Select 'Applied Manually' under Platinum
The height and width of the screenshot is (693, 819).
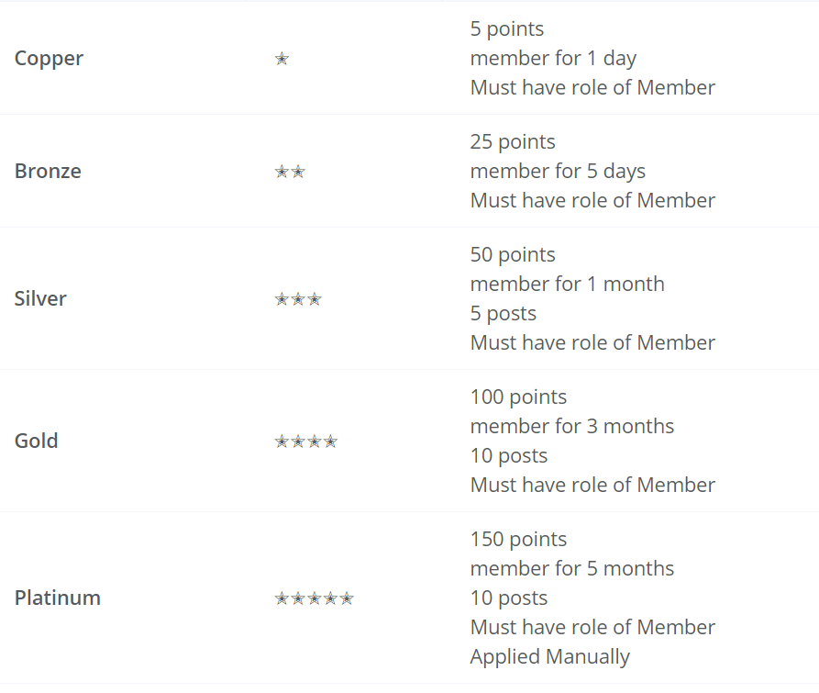pos(549,656)
